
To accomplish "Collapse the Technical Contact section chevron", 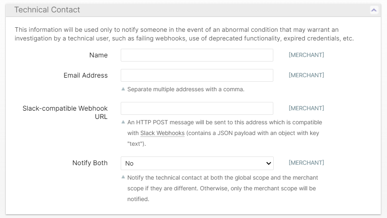I will [x=374, y=10].
